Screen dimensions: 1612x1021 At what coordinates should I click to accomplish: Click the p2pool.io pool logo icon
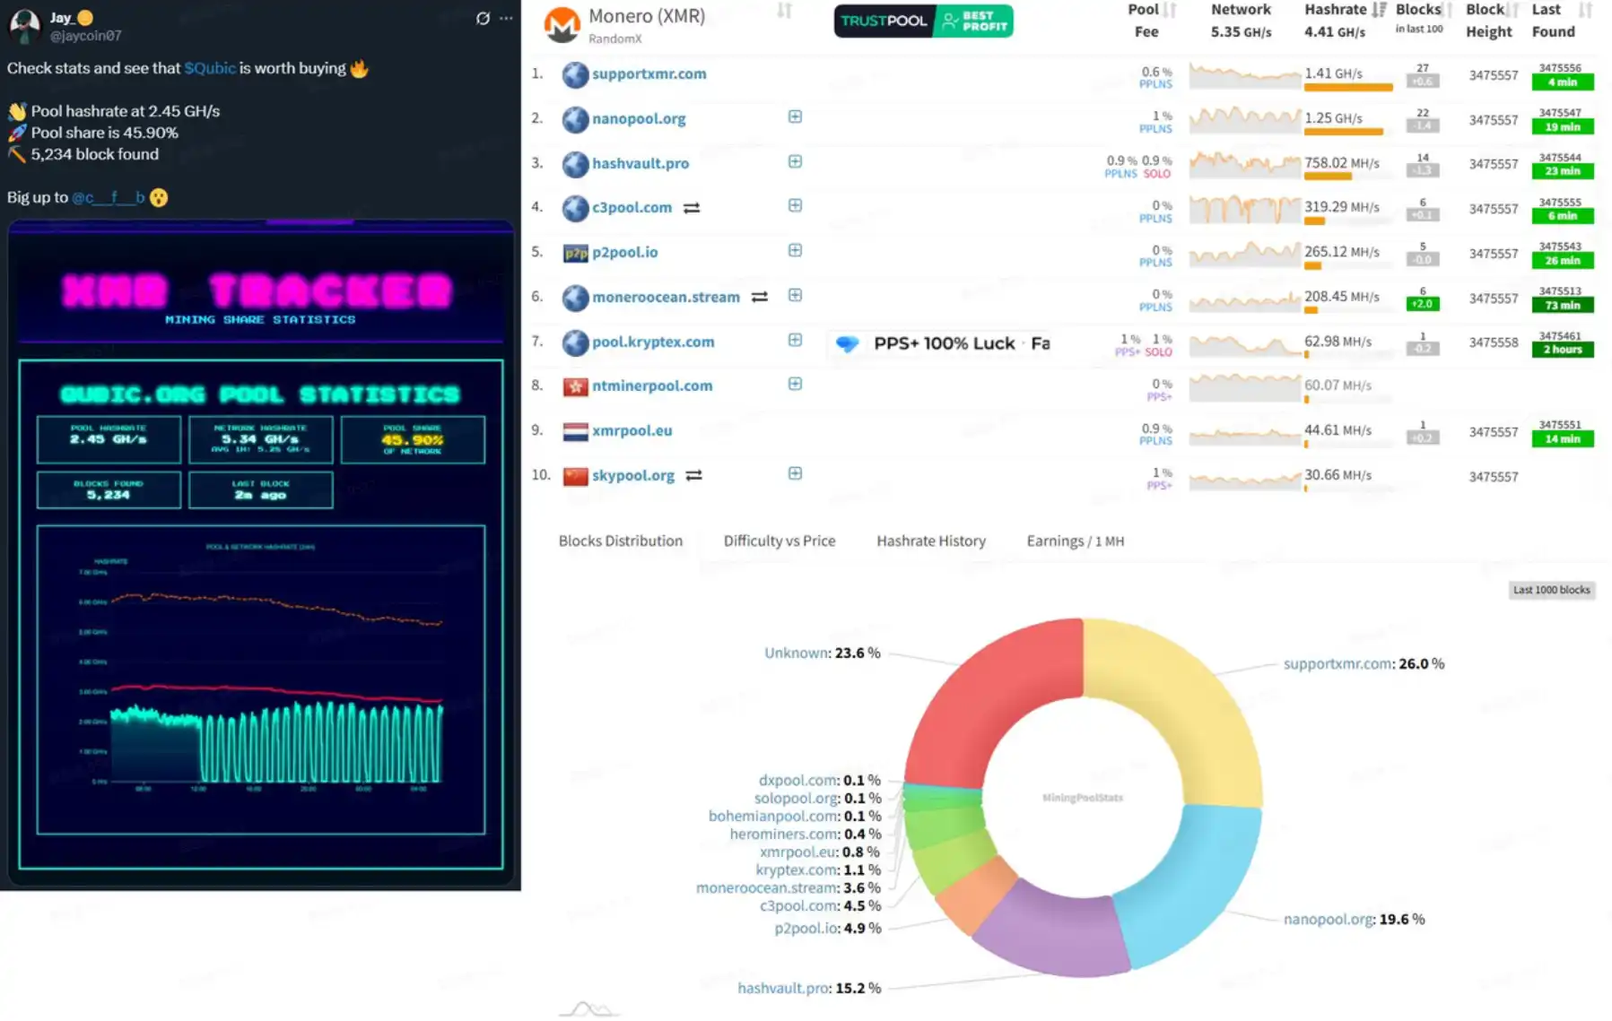575,253
